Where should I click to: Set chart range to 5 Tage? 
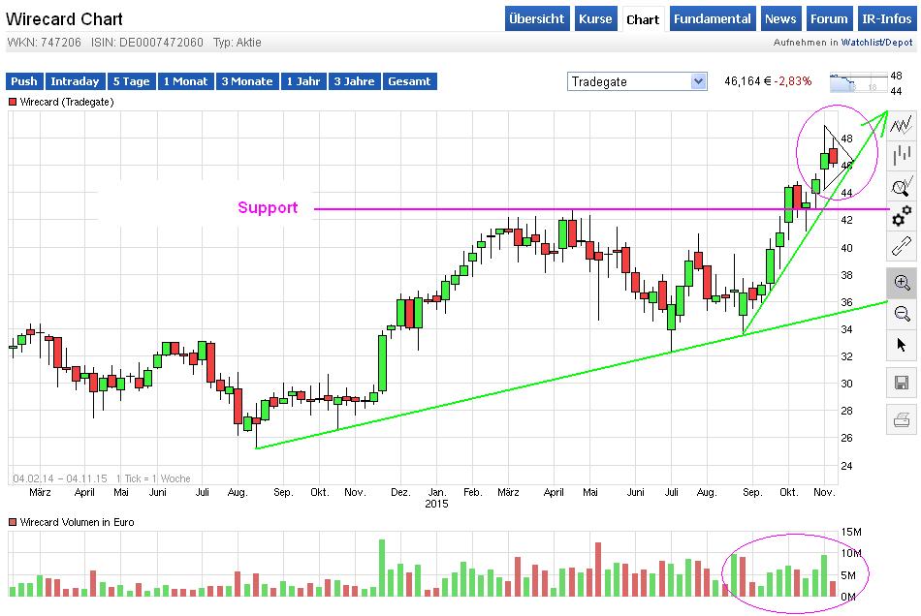point(131,81)
